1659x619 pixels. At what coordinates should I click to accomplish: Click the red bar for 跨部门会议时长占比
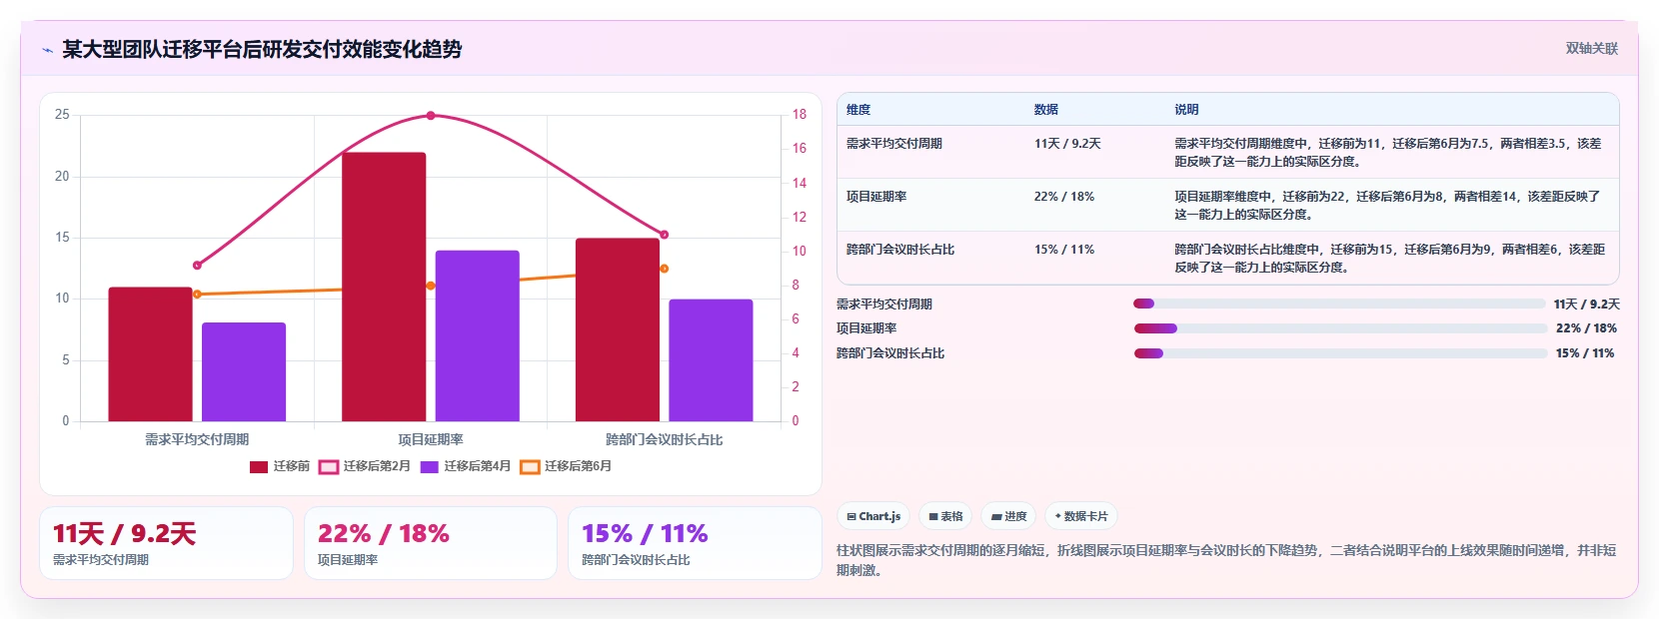[618, 329]
